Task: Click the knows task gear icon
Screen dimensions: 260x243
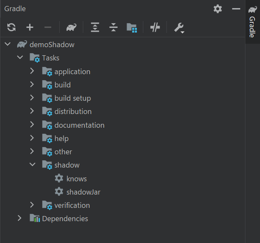Action: 59,178
